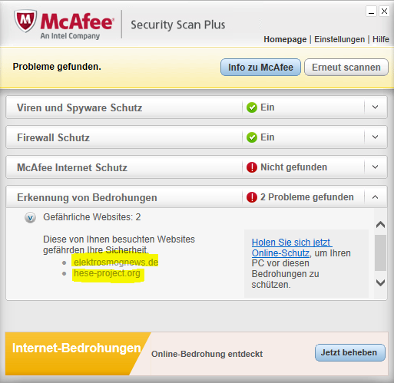Expand McAfee Internet Schutz chevron
The height and width of the screenshot is (383, 394).
point(375,167)
